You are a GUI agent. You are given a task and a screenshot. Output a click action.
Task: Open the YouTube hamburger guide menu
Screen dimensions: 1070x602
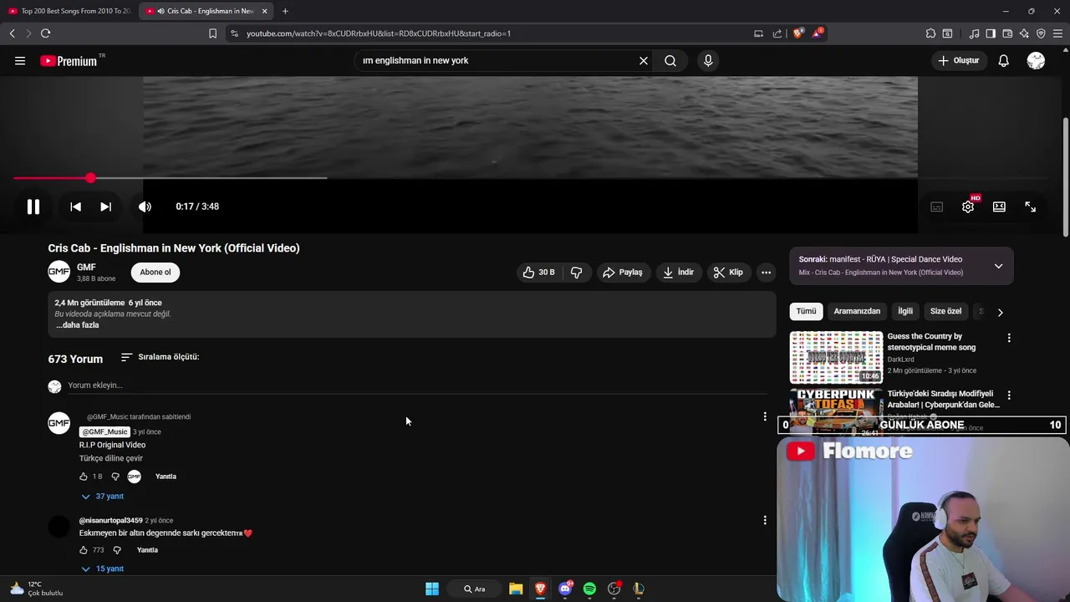coord(20,60)
